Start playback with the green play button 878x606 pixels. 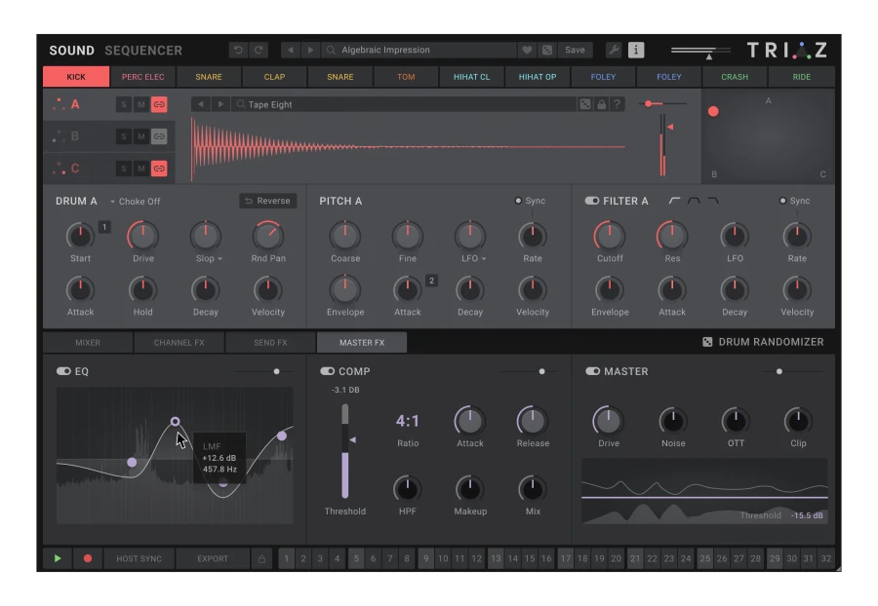coord(58,558)
